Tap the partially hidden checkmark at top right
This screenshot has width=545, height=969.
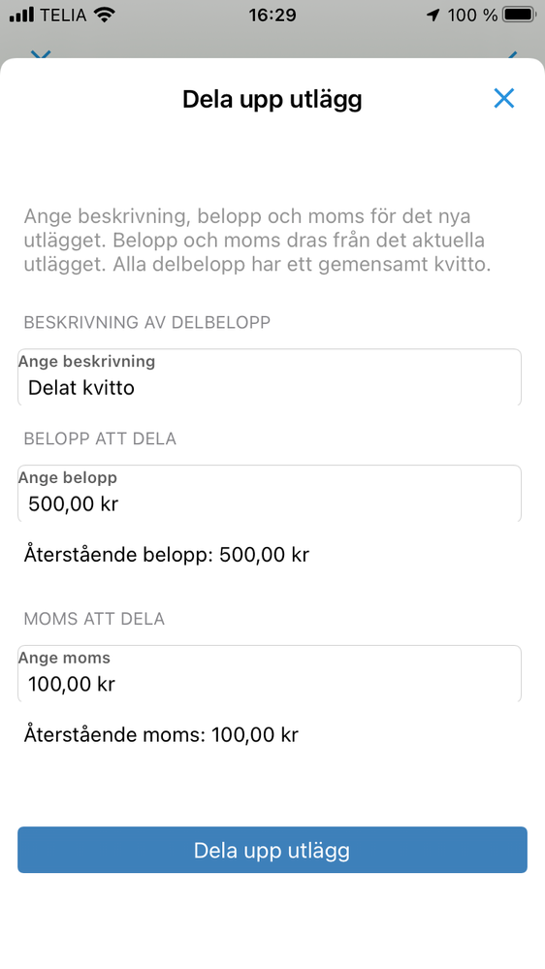(x=512, y=55)
